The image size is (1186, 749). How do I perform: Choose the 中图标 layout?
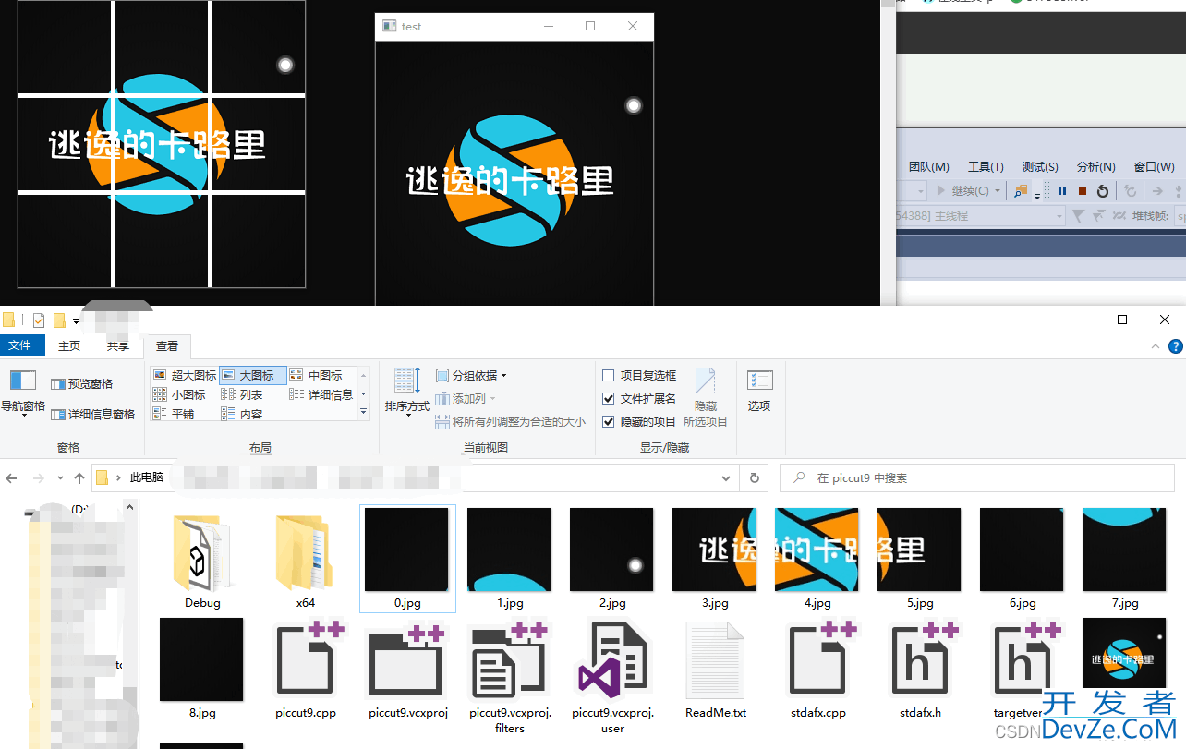click(x=317, y=375)
